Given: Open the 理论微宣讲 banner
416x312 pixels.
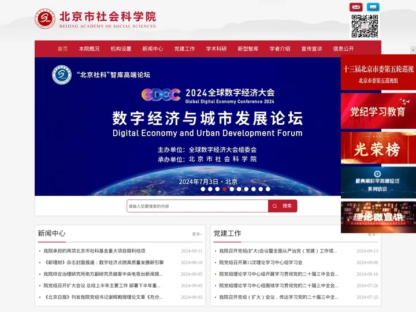Looking at the screenshot, I should tap(378, 217).
